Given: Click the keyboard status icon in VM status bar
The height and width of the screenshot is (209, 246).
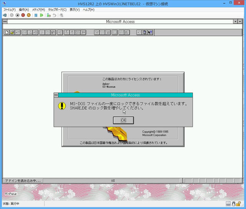Looking at the screenshot, I should click(228, 204).
